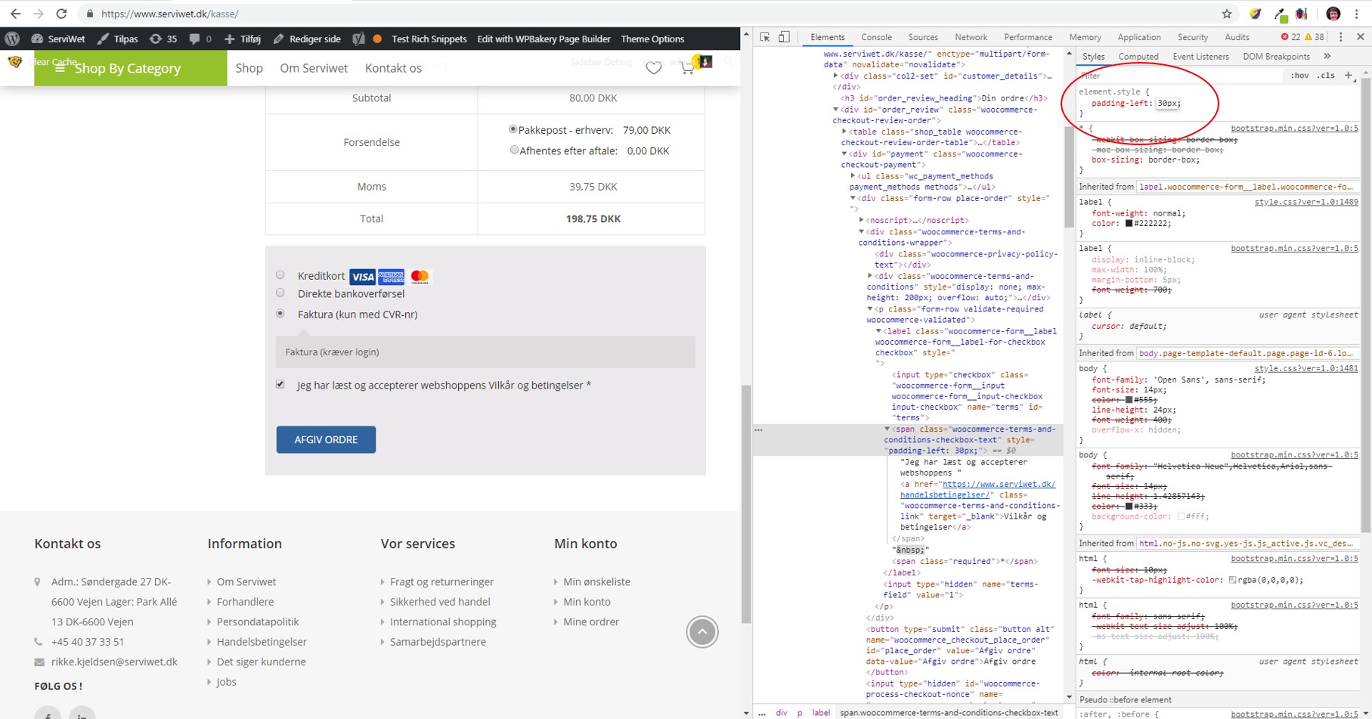Show more Styles pane tabs chevron

1327,57
